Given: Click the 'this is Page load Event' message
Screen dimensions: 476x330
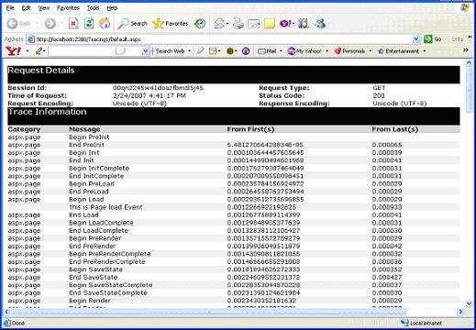Looking at the screenshot, I should (x=105, y=207).
